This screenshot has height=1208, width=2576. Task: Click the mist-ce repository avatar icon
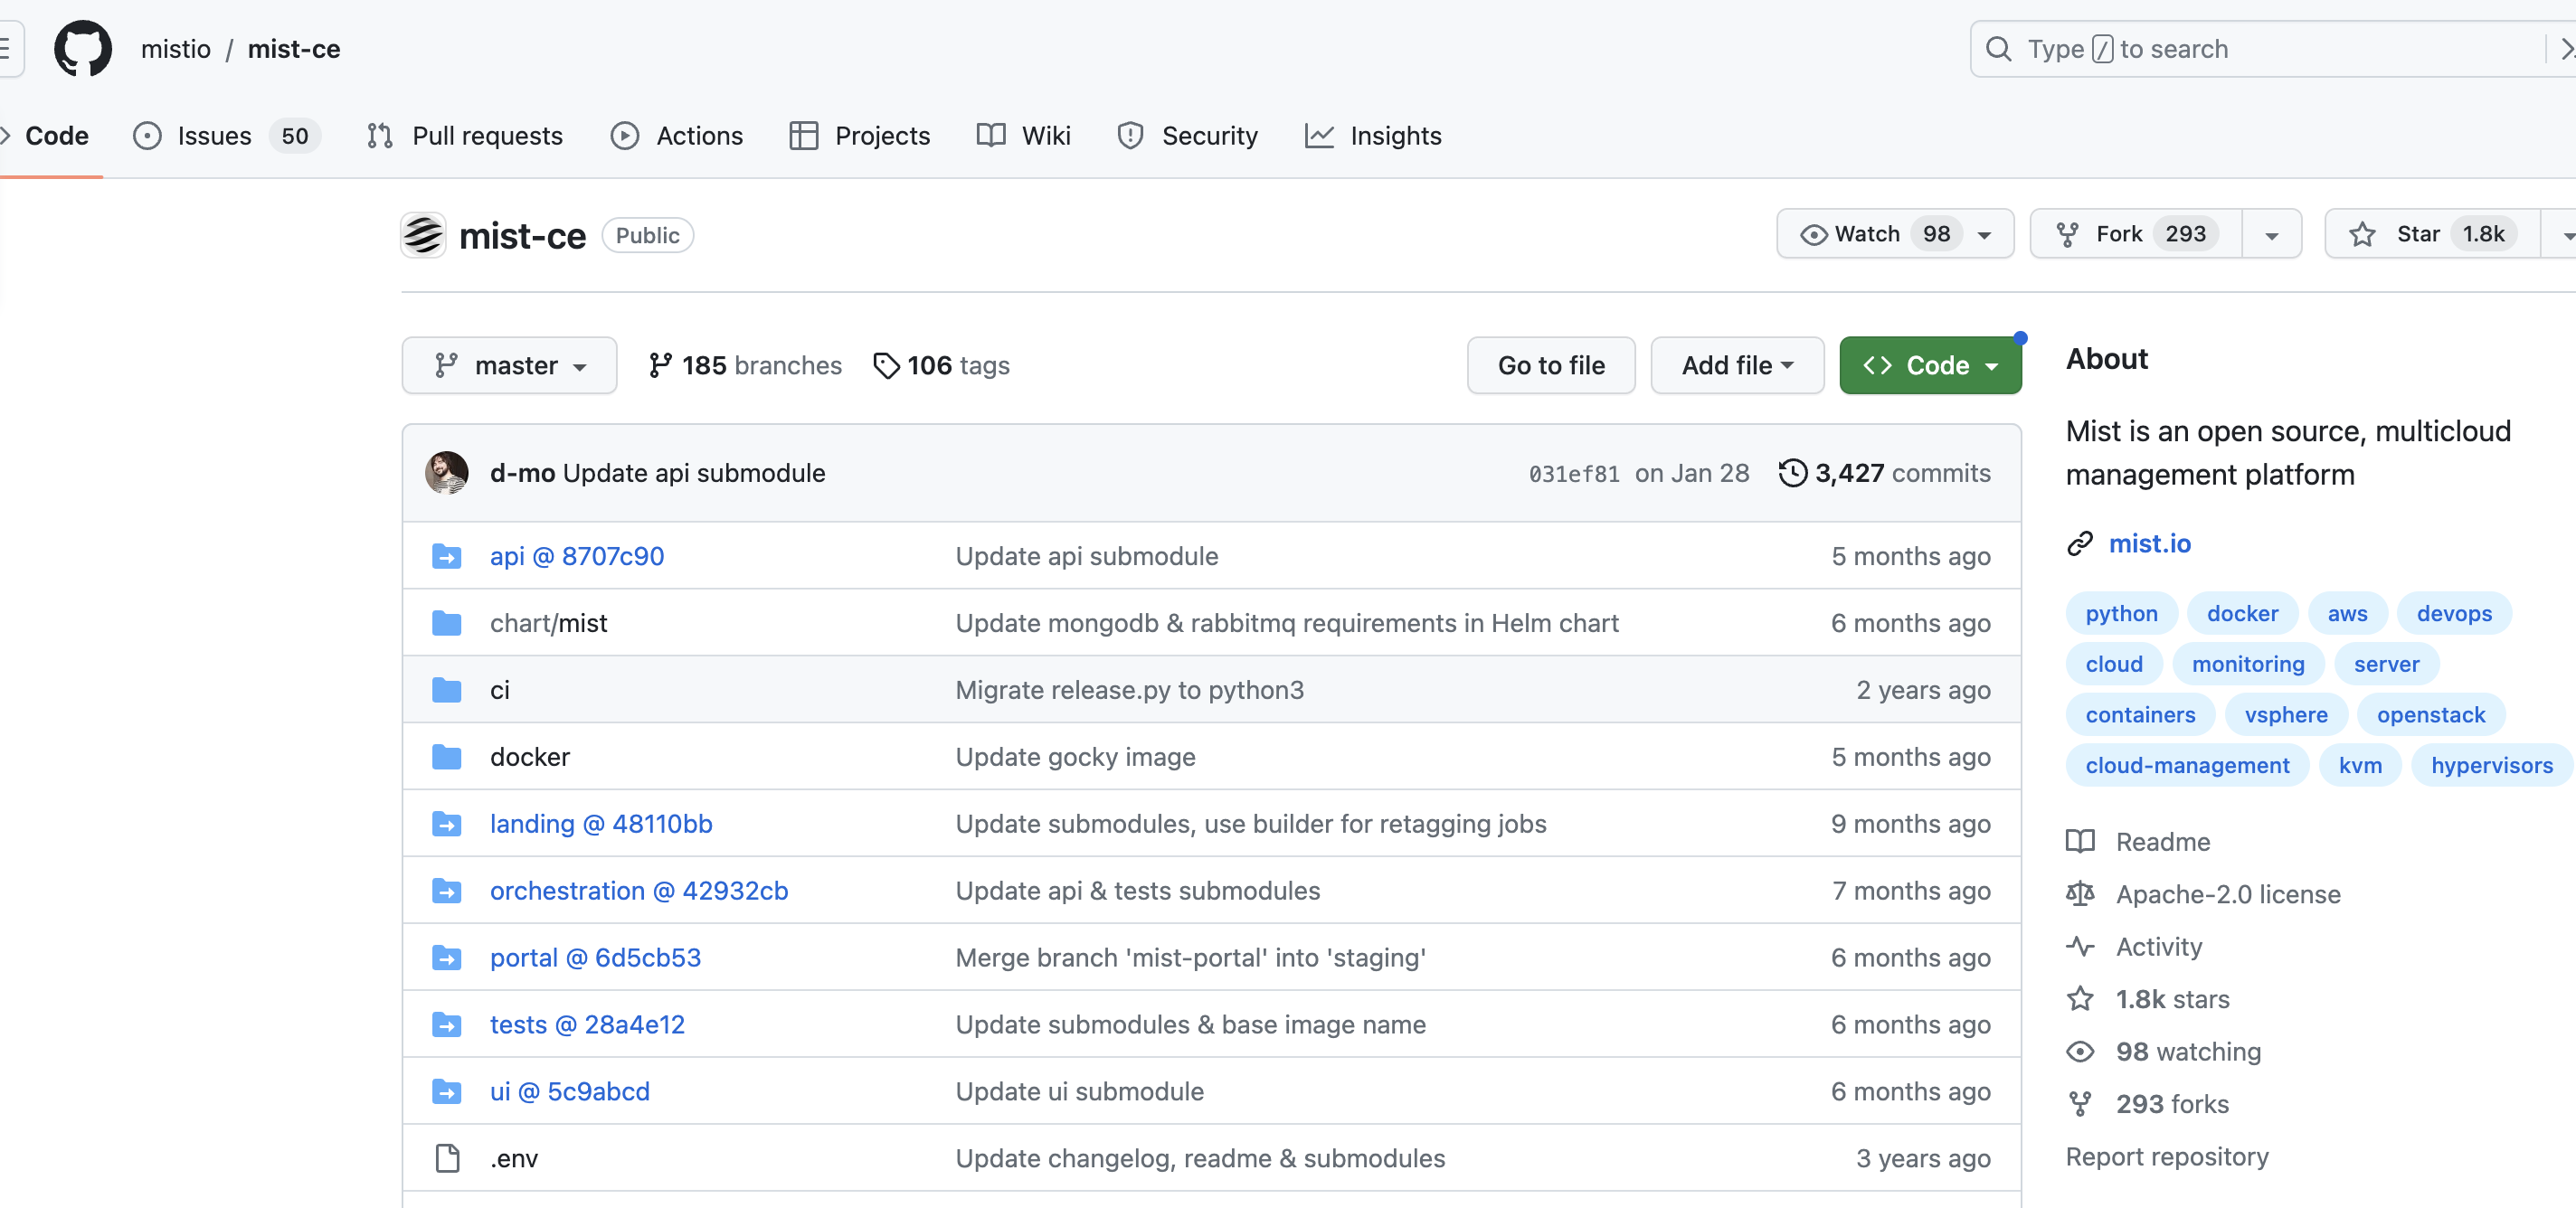point(423,235)
